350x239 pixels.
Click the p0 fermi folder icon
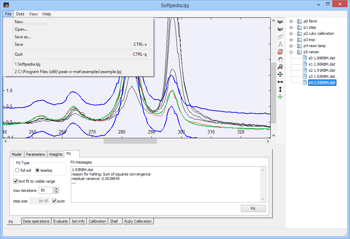point(299,21)
